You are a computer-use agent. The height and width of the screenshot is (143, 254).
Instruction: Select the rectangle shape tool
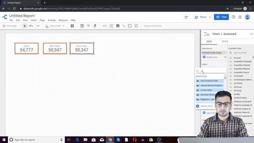(x=130, y=26)
